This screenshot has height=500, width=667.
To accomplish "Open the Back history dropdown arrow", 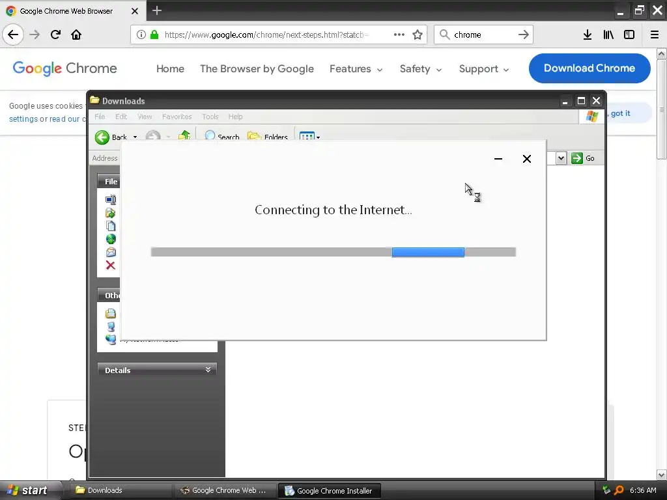I will point(135,137).
